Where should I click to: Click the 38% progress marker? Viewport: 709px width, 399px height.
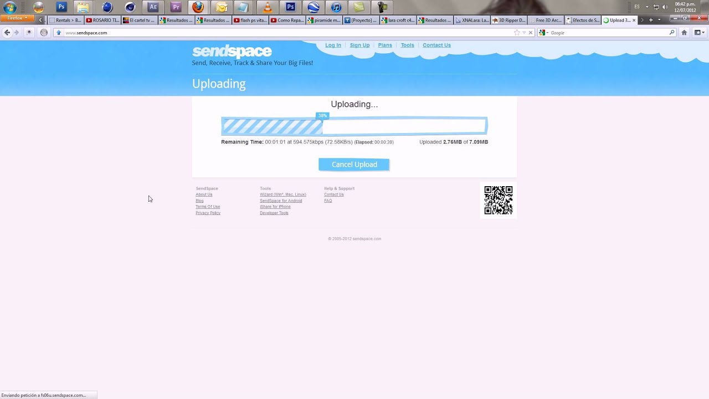[x=322, y=116]
